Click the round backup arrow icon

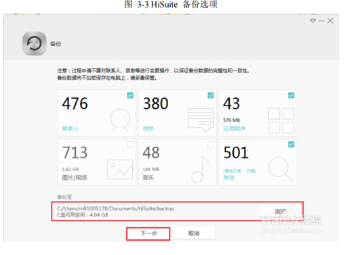tap(35, 43)
